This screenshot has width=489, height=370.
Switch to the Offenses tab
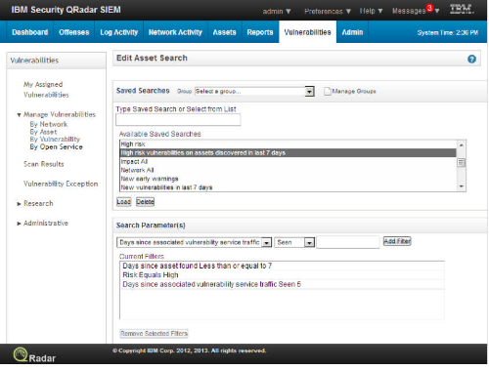(74, 32)
